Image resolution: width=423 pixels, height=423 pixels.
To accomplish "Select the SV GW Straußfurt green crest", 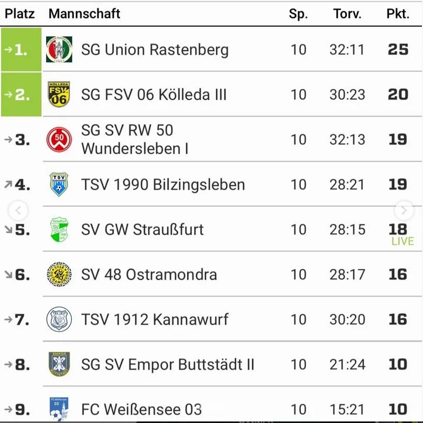I will point(59,230).
